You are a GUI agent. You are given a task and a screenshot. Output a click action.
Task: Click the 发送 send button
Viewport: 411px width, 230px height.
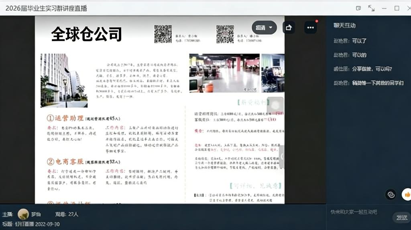(401, 218)
